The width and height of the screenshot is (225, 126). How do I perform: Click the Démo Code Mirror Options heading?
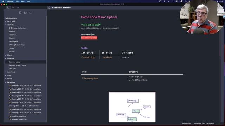[99, 17]
